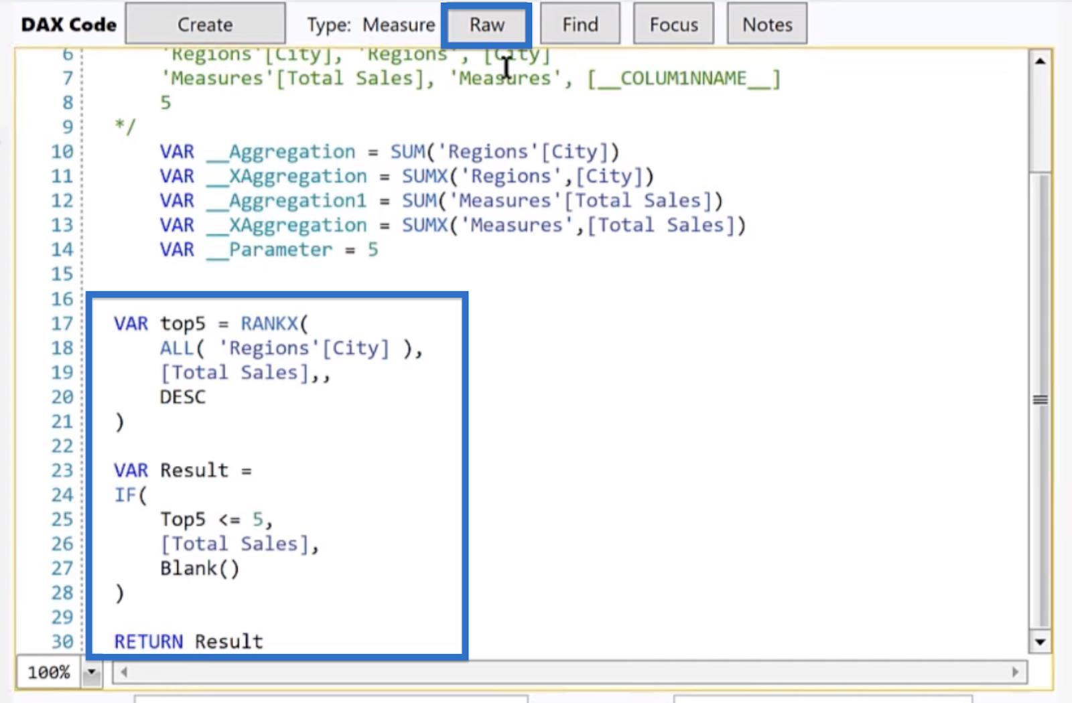Click the closing parenthesis on line 28
The height and width of the screenshot is (703, 1072).
(119, 593)
